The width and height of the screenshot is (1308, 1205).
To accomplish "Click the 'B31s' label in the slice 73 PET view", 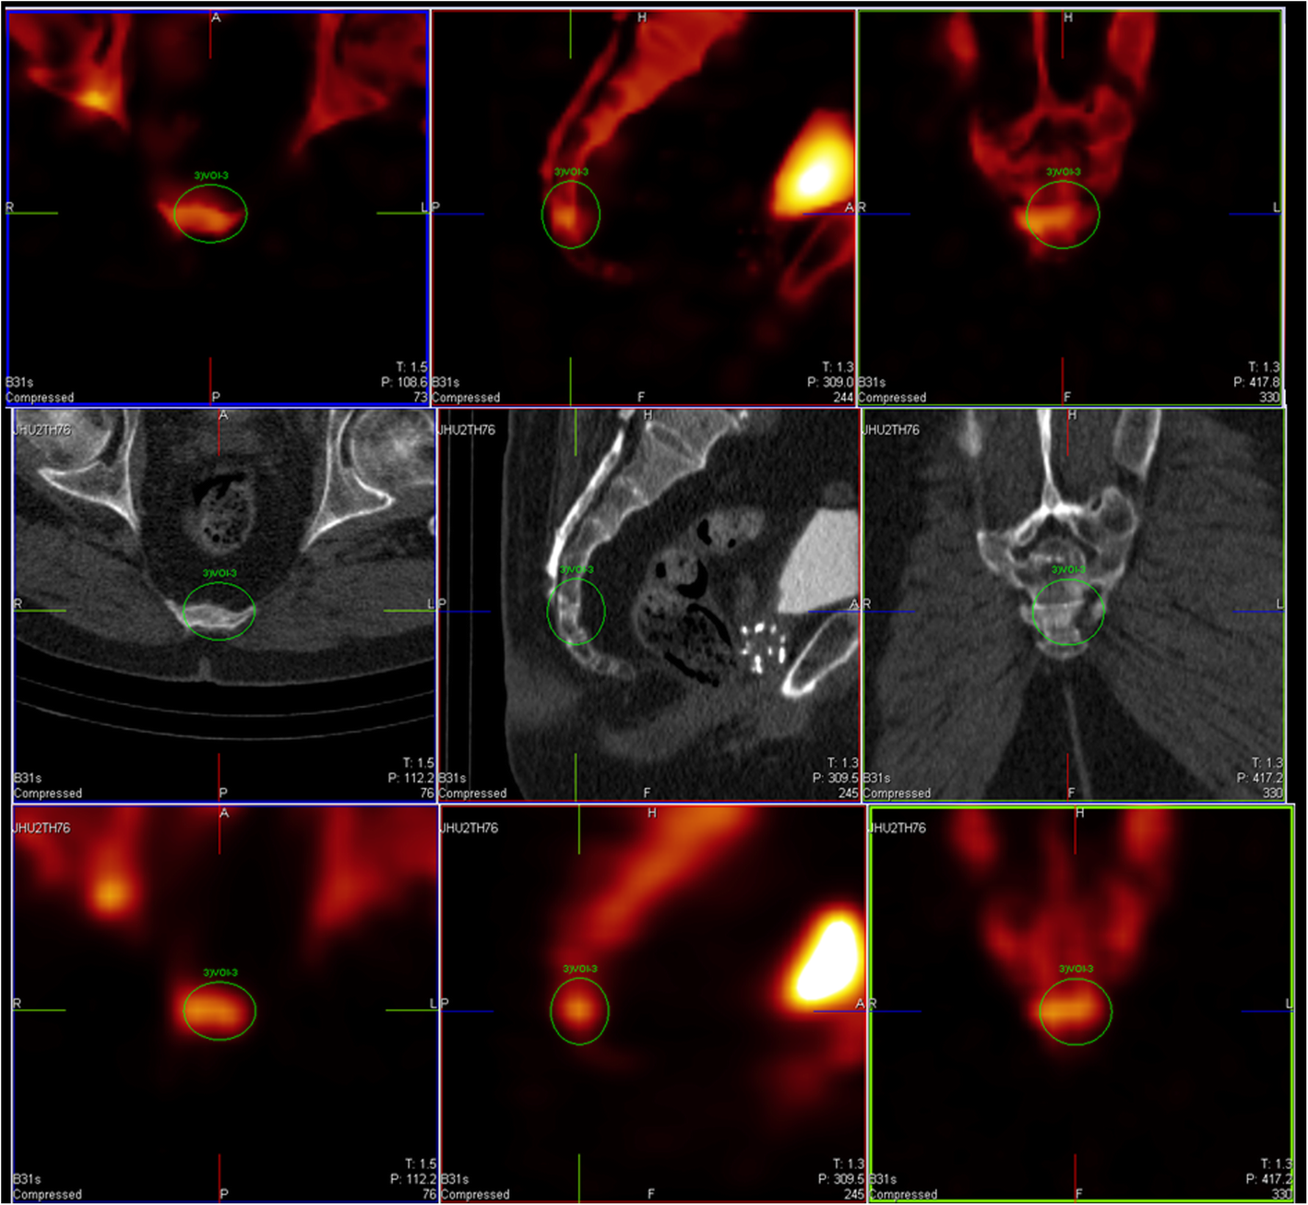I will (x=19, y=382).
